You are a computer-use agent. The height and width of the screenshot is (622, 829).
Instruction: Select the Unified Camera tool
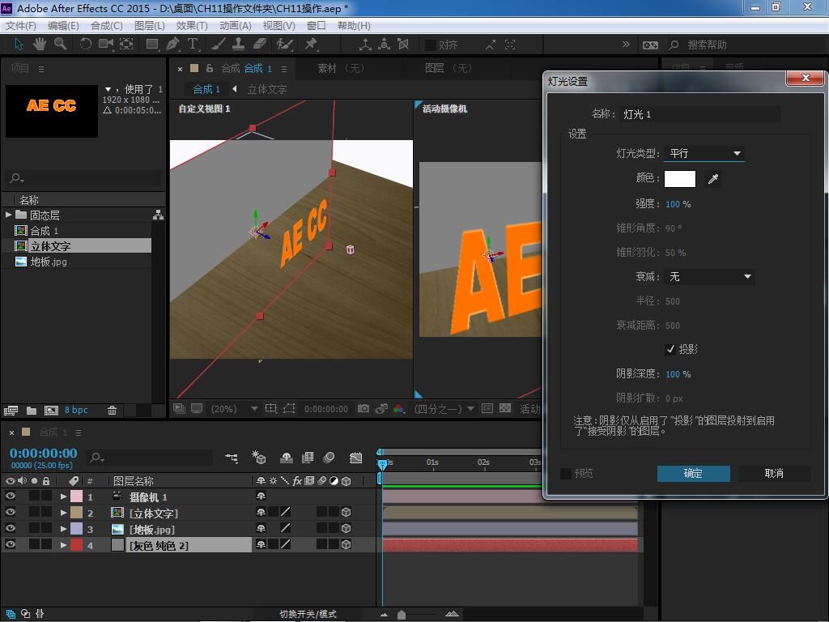[106, 45]
